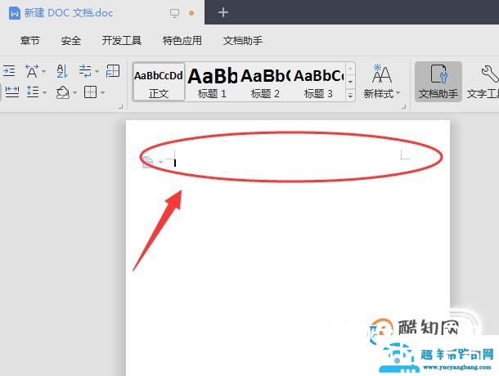Click the borders grid icon
The height and width of the screenshot is (376, 499).
coord(90,92)
